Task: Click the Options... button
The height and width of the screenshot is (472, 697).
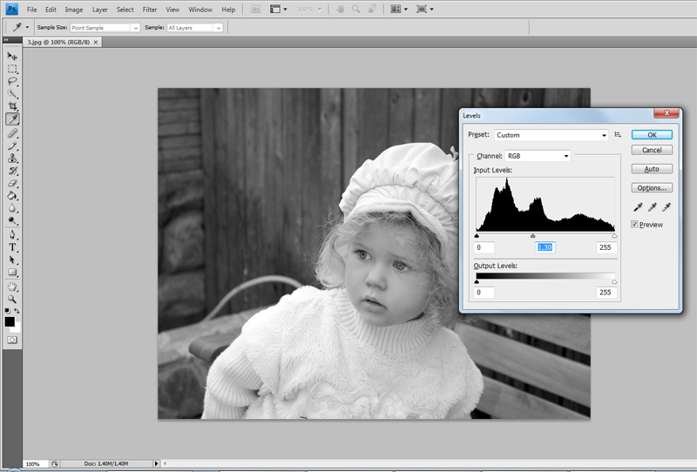Action: pos(652,187)
